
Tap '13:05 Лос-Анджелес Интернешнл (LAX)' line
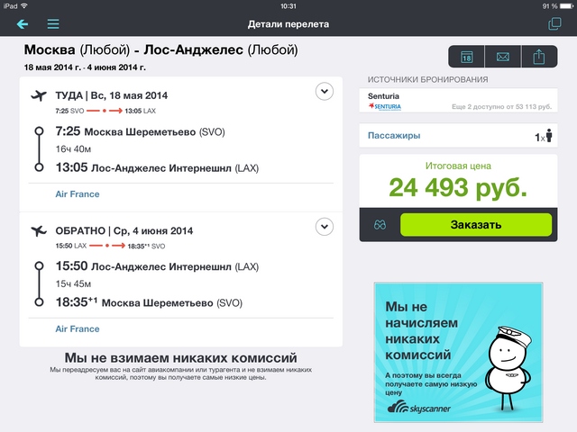pyautogui.click(x=157, y=168)
